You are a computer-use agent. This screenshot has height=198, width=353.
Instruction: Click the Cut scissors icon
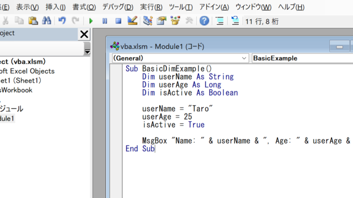[x=6, y=21]
